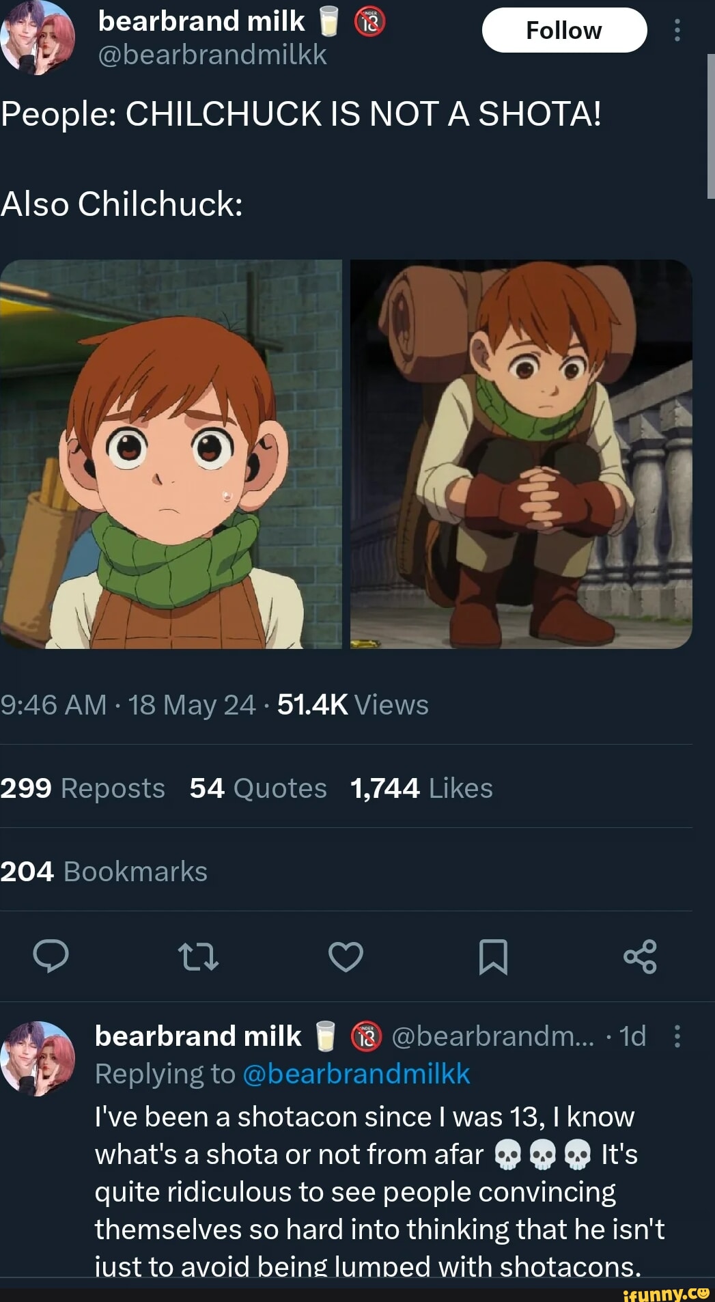The image size is (715, 1302).
Task: Click the bearbrand milk display name
Action: pyautogui.click(x=201, y=22)
